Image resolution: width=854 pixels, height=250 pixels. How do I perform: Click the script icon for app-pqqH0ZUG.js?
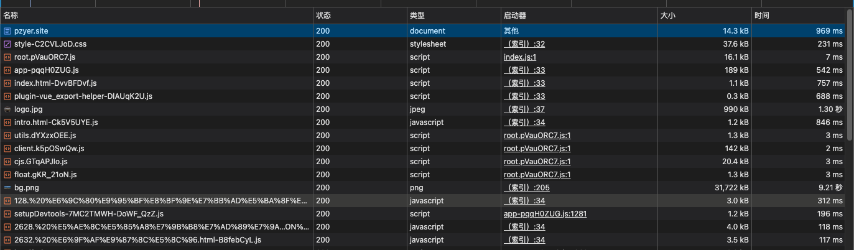7,70
